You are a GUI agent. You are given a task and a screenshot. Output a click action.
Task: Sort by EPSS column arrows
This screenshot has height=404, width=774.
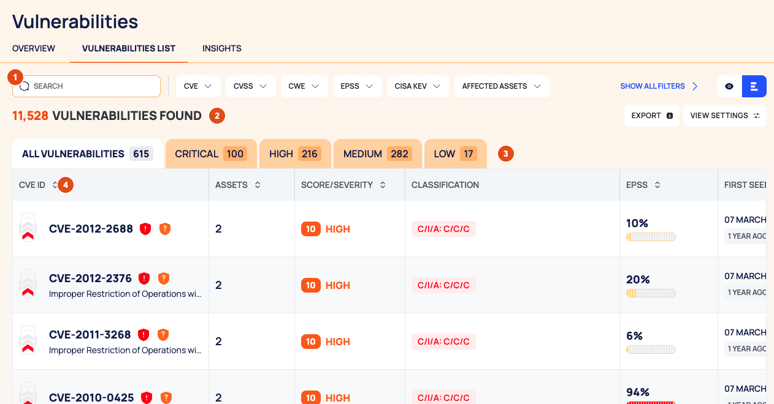point(657,185)
